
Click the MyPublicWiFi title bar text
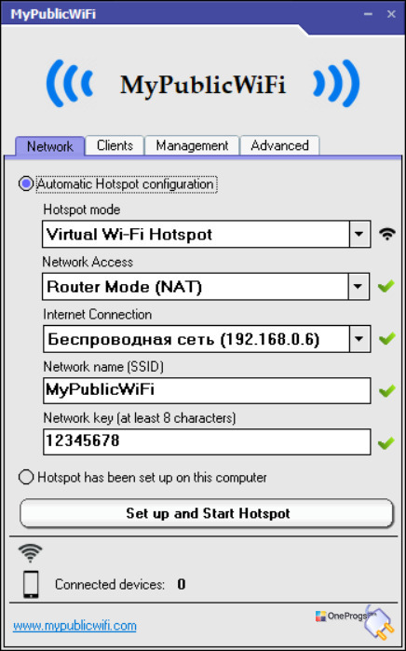click(x=53, y=14)
